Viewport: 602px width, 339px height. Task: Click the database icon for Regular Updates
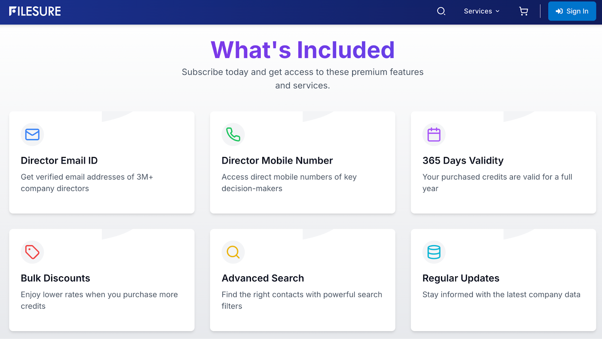[x=434, y=252]
